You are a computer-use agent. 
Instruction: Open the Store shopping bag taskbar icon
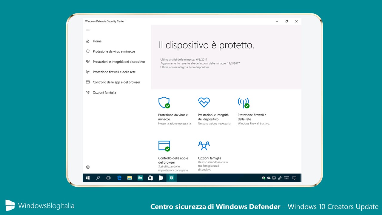(150, 178)
